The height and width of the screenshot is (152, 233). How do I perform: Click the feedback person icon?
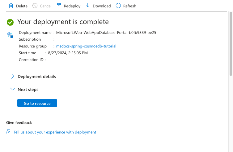[8, 132]
